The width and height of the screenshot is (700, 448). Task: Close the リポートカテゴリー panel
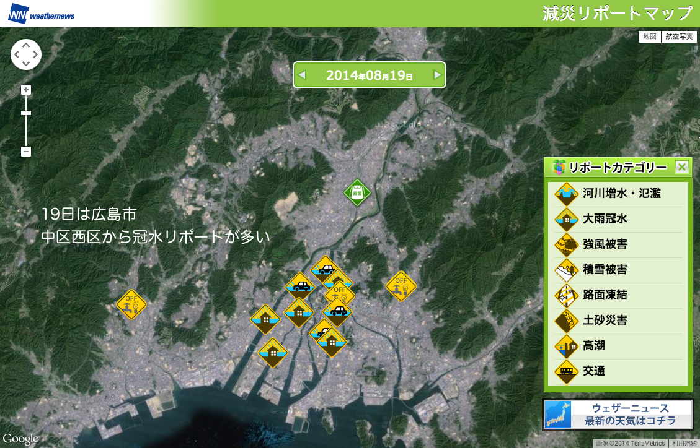(x=681, y=167)
